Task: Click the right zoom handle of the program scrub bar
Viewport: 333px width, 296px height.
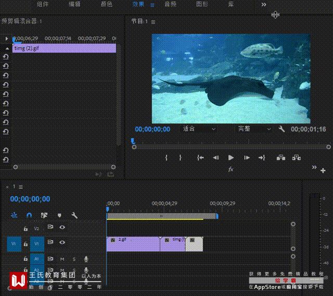Action: tap(328, 147)
